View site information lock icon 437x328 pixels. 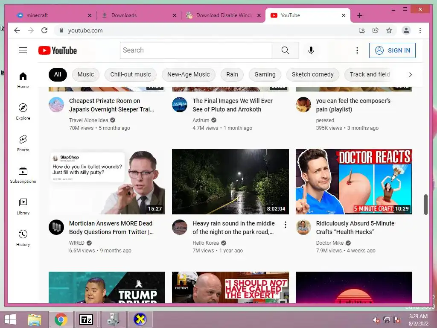(x=61, y=30)
